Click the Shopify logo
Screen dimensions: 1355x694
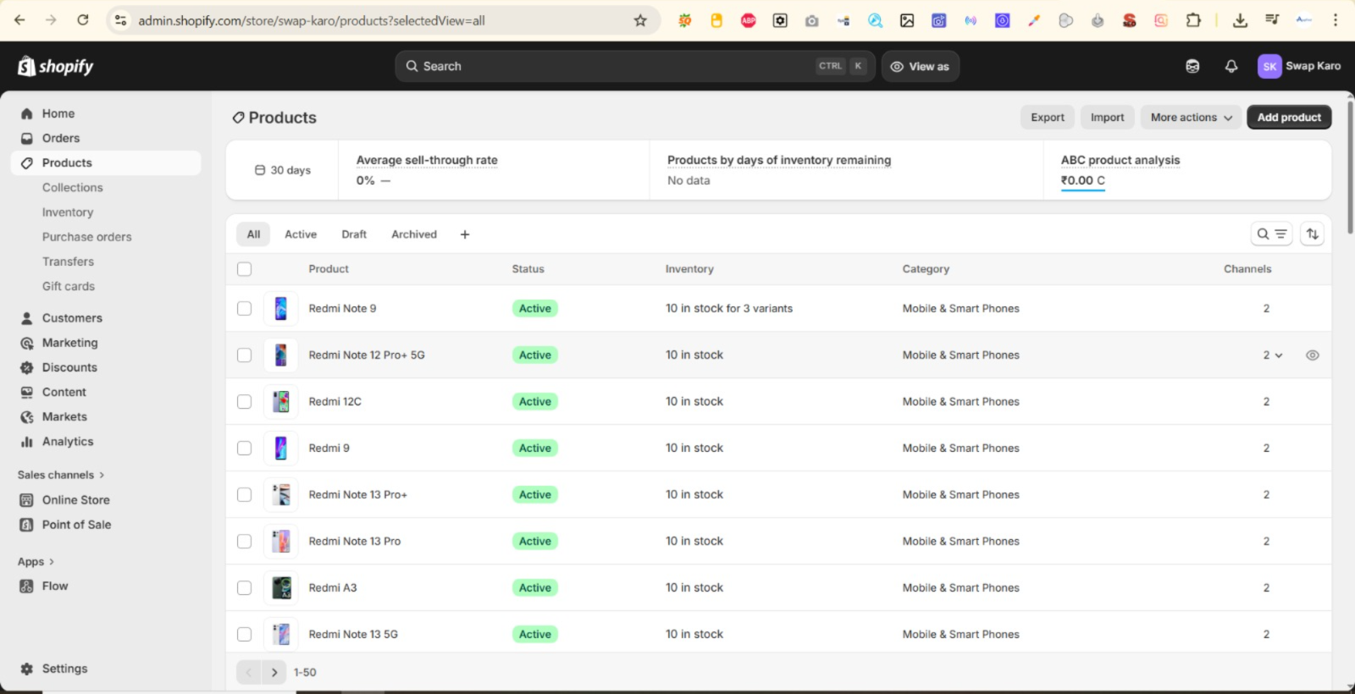click(x=56, y=66)
